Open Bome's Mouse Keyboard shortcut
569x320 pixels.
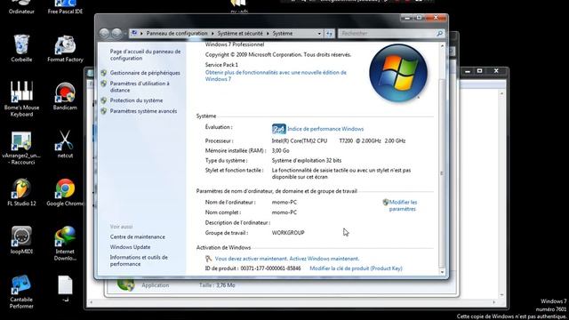pos(21,99)
